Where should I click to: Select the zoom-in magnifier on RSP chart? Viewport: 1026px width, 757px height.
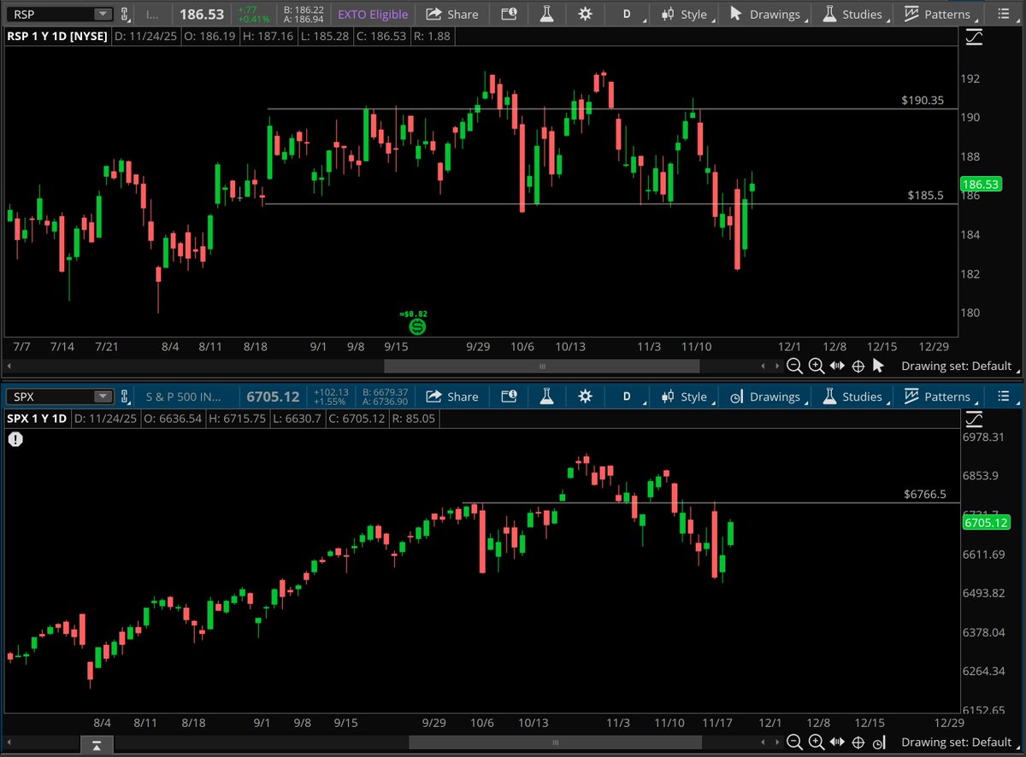(x=816, y=365)
